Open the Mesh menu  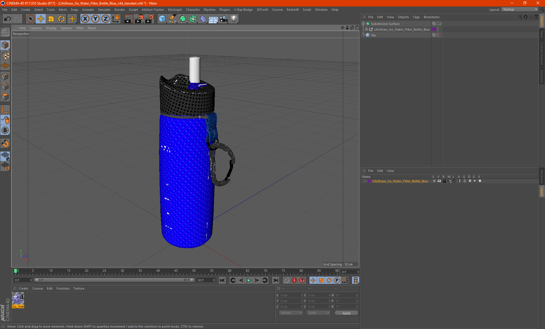[x=62, y=10]
